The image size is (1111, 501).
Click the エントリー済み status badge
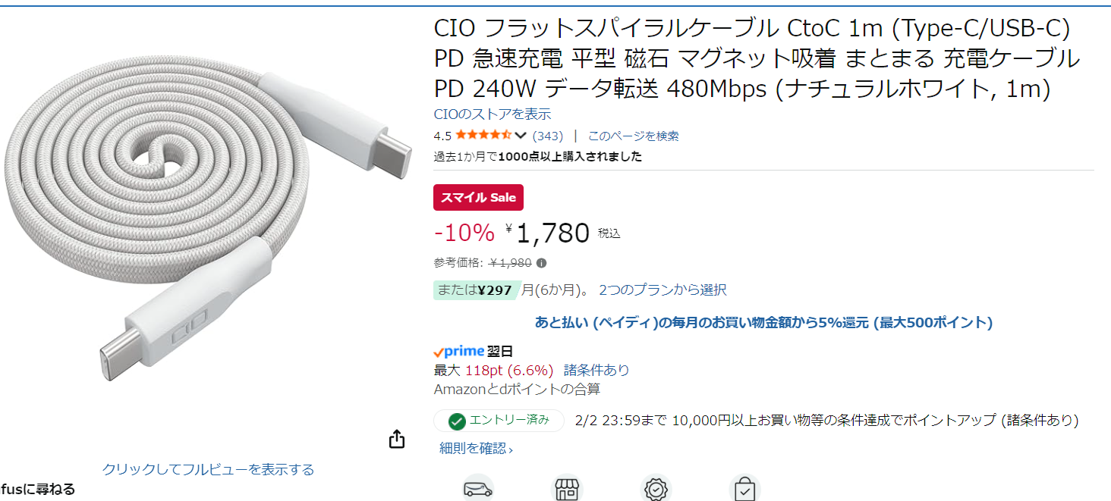click(x=499, y=421)
